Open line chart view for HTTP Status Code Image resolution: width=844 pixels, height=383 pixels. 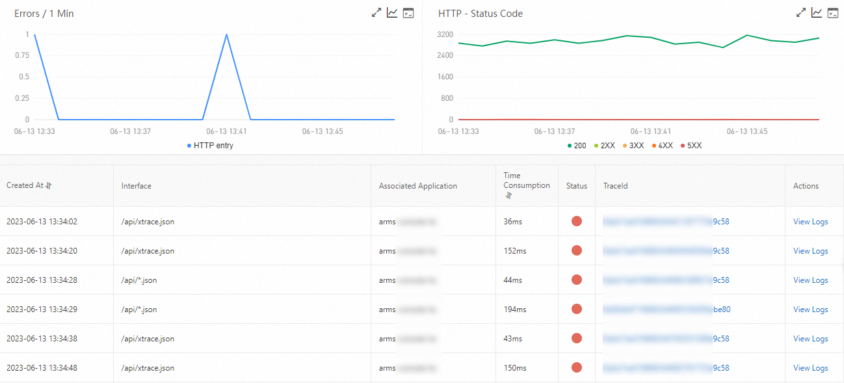tap(817, 13)
